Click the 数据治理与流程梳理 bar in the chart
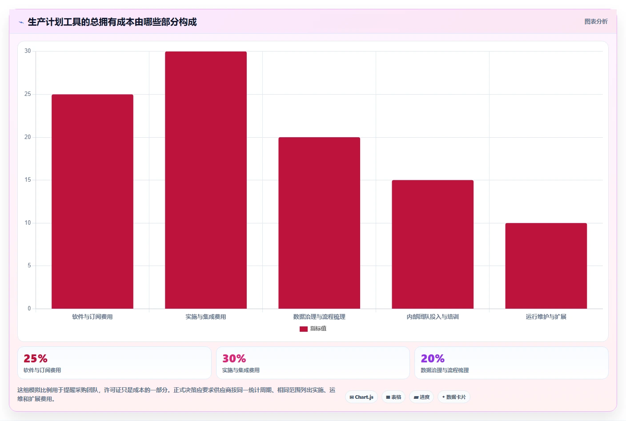 [x=319, y=223]
